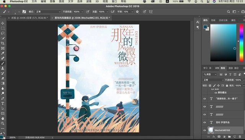Select the Rectangle shape tool
Image resolution: width=245 pixels, height=140 pixels.
(3, 113)
